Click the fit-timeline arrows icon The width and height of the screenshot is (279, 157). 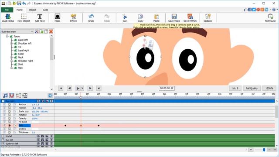(25, 96)
